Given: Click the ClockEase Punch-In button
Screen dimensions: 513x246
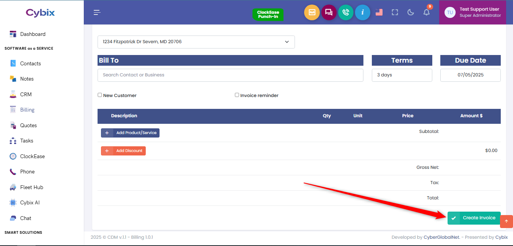Looking at the screenshot, I should tap(268, 15).
